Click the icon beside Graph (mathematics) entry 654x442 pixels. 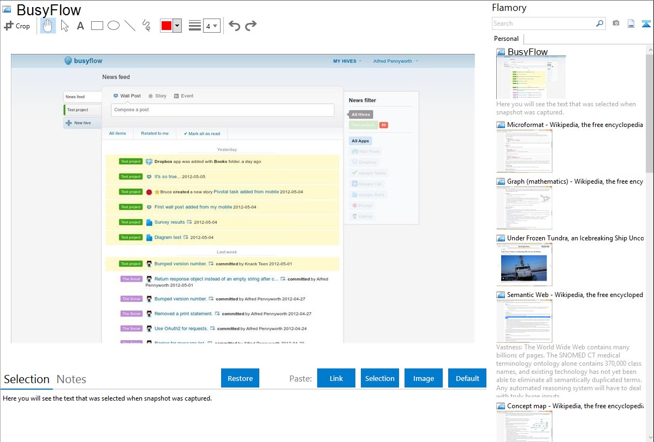click(x=501, y=181)
